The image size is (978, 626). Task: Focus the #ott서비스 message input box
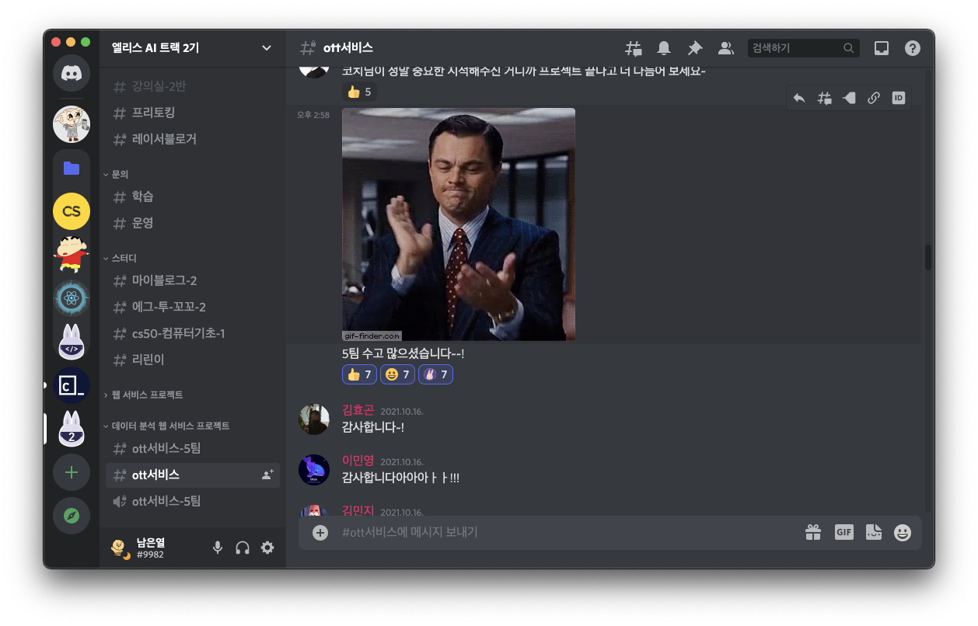click(568, 532)
